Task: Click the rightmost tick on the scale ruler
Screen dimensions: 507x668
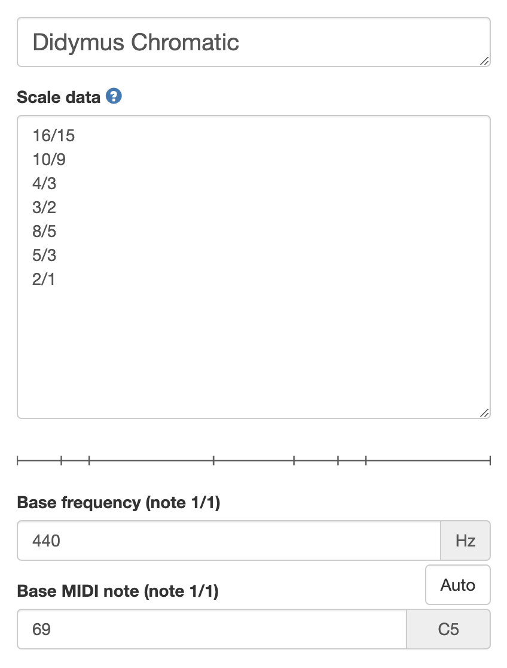Action: click(490, 460)
